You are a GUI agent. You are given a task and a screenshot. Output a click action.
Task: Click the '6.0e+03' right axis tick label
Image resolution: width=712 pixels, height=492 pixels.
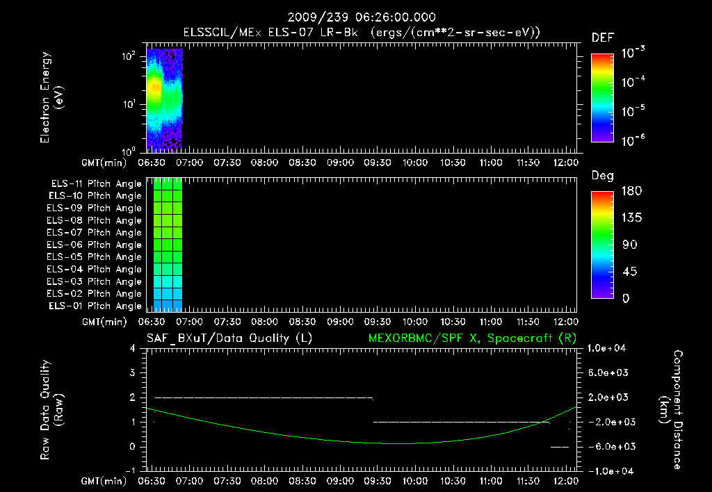608,373
